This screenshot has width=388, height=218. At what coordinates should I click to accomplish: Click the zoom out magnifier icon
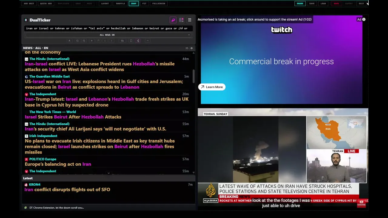[x=77, y=41]
